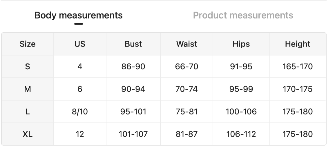Switch to the Product measurements tab
Image resolution: width=335 pixels, height=152 pixels.
pos(243,15)
